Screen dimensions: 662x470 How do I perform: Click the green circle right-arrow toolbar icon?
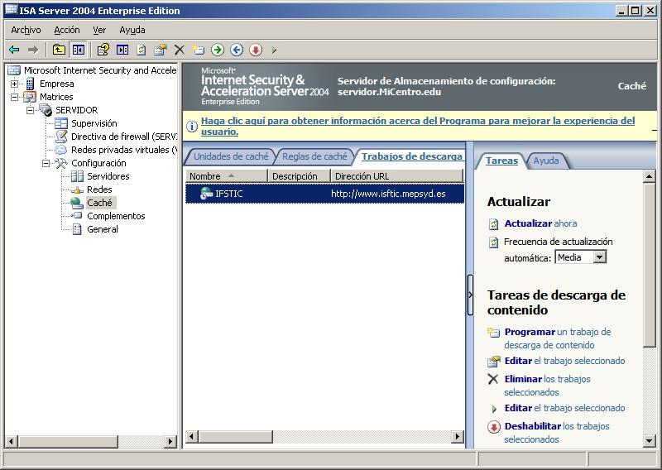[x=218, y=50]
